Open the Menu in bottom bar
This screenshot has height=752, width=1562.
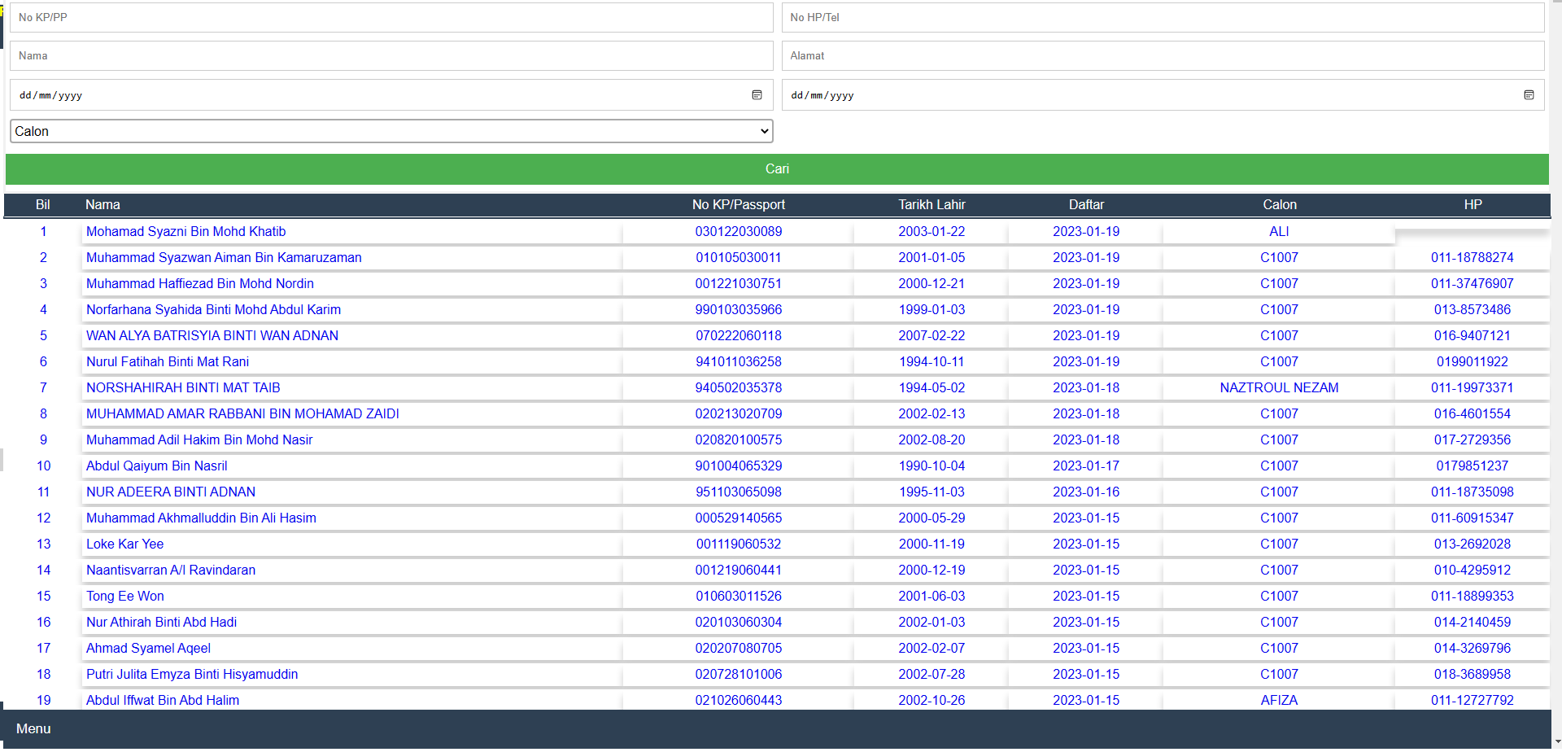pyautogui.click(x=33, y=728)
